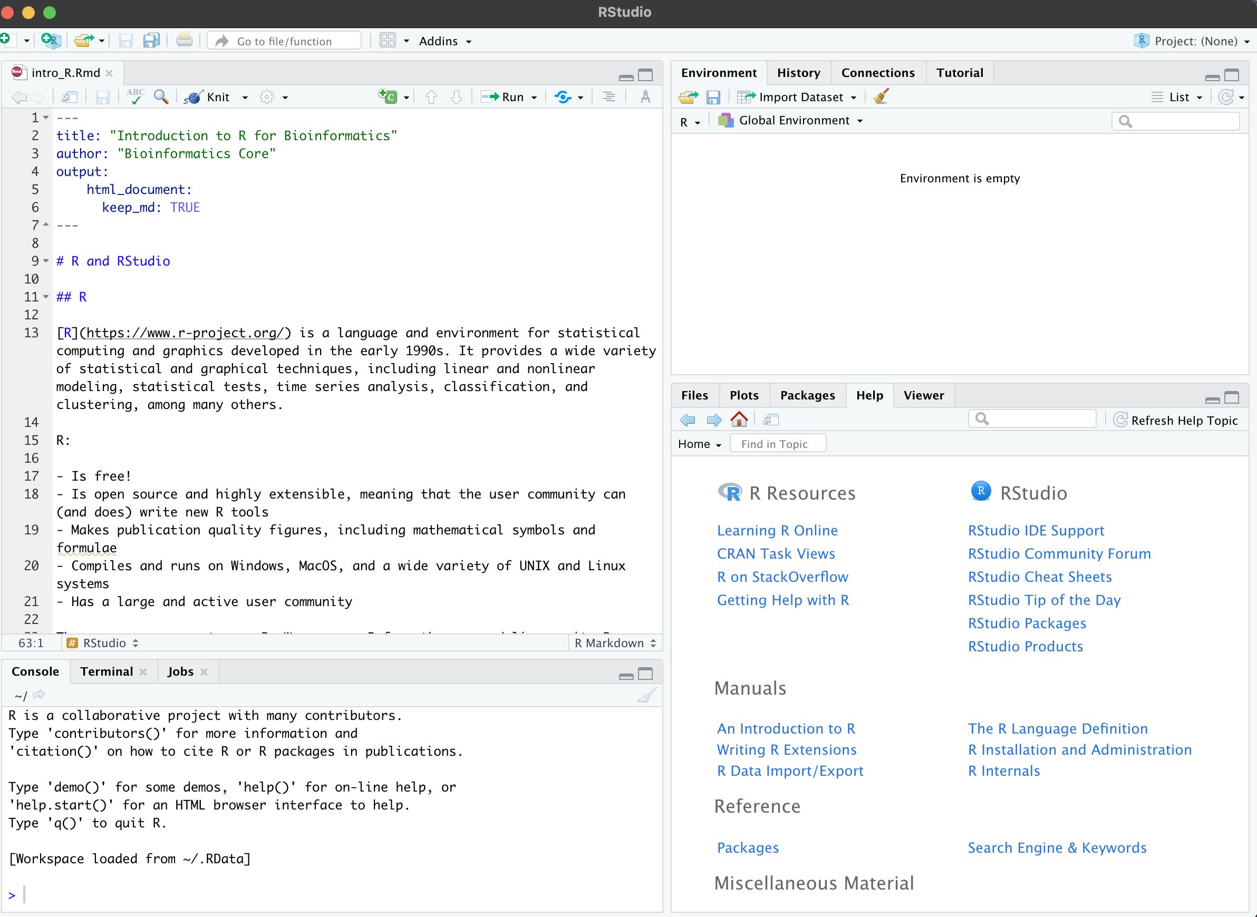Clear the environment with broom icon
Image resolution: width=1257 pixels, height=917 pixels.
click(x=881, y=96)
